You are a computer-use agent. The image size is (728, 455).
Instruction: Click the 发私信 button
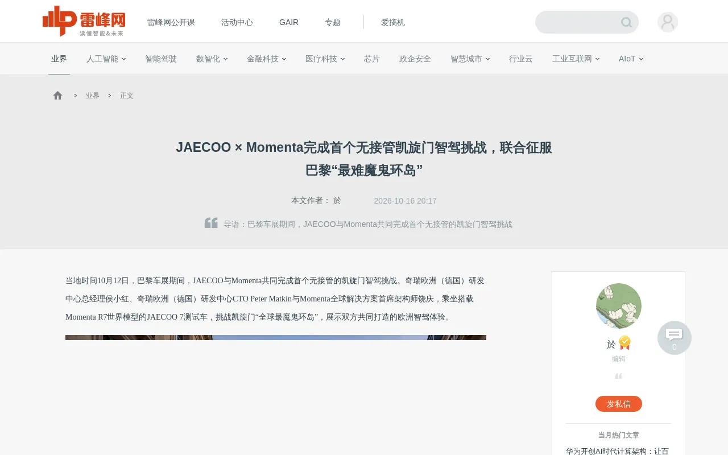pyautogui.click(x=619, y=404)
